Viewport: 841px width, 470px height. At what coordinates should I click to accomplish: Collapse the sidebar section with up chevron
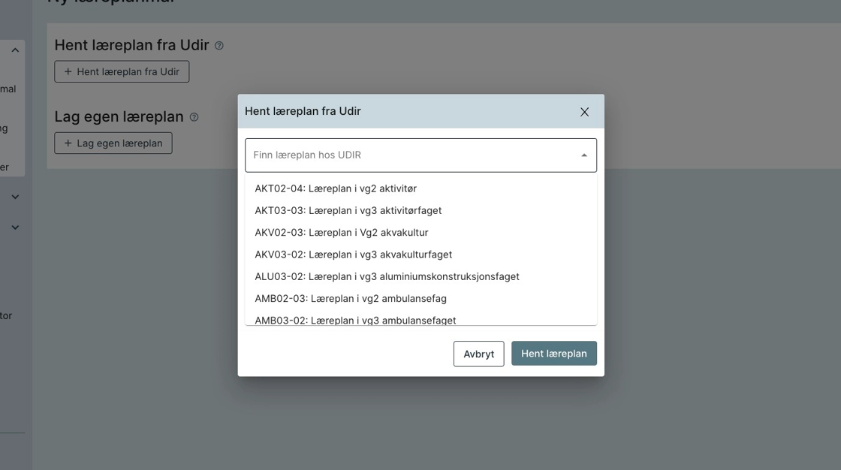(15, 50)
